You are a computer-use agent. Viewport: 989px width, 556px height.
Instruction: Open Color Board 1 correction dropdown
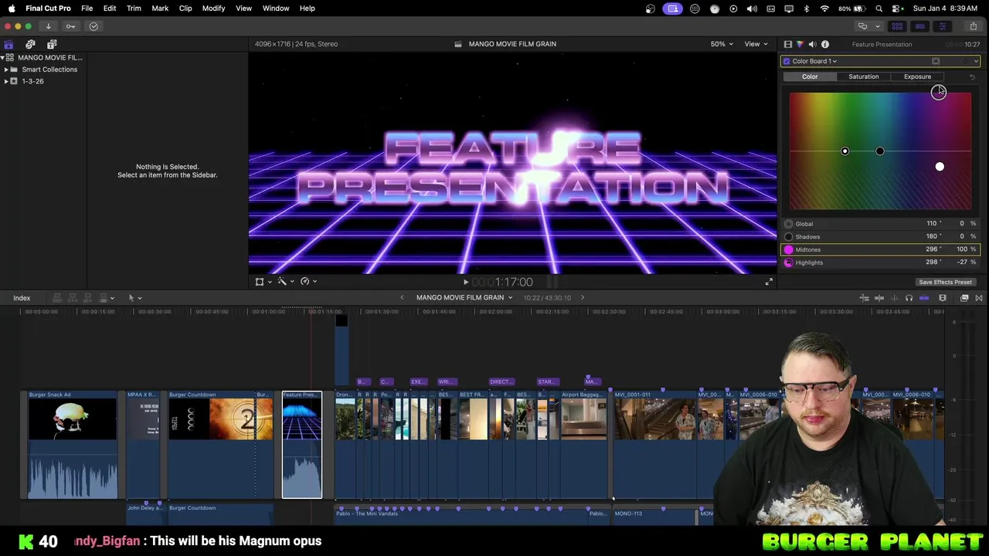(x=814, y=61)
